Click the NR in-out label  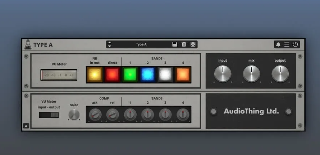[95, 60]
